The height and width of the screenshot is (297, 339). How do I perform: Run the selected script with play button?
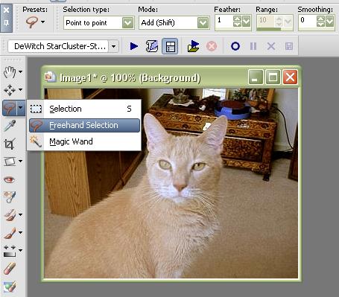[134, 46]
